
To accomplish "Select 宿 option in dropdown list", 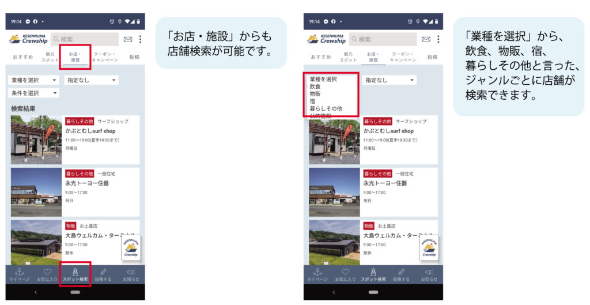I will (x=312, y=101).
